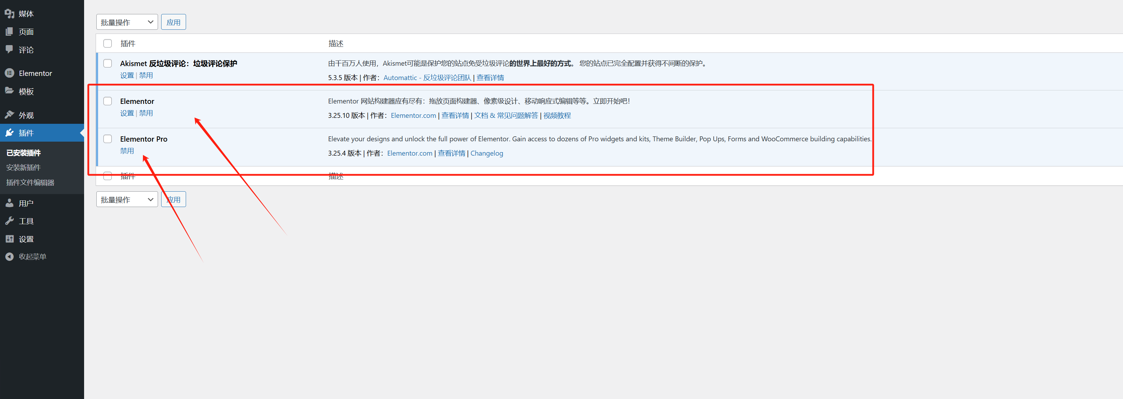The height and width of the screenshot is (399, 1123).
Task: Open Add New Plugin (安装新插件) submenu item
Action: click(x=23, y=168)
